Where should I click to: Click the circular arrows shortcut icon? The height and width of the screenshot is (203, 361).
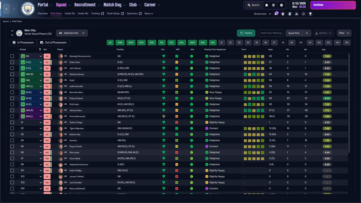pyautogui.click(x=303, y=14)
